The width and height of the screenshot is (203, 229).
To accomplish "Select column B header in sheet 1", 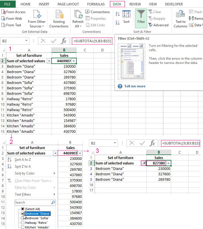I will [x=64, y=50].
